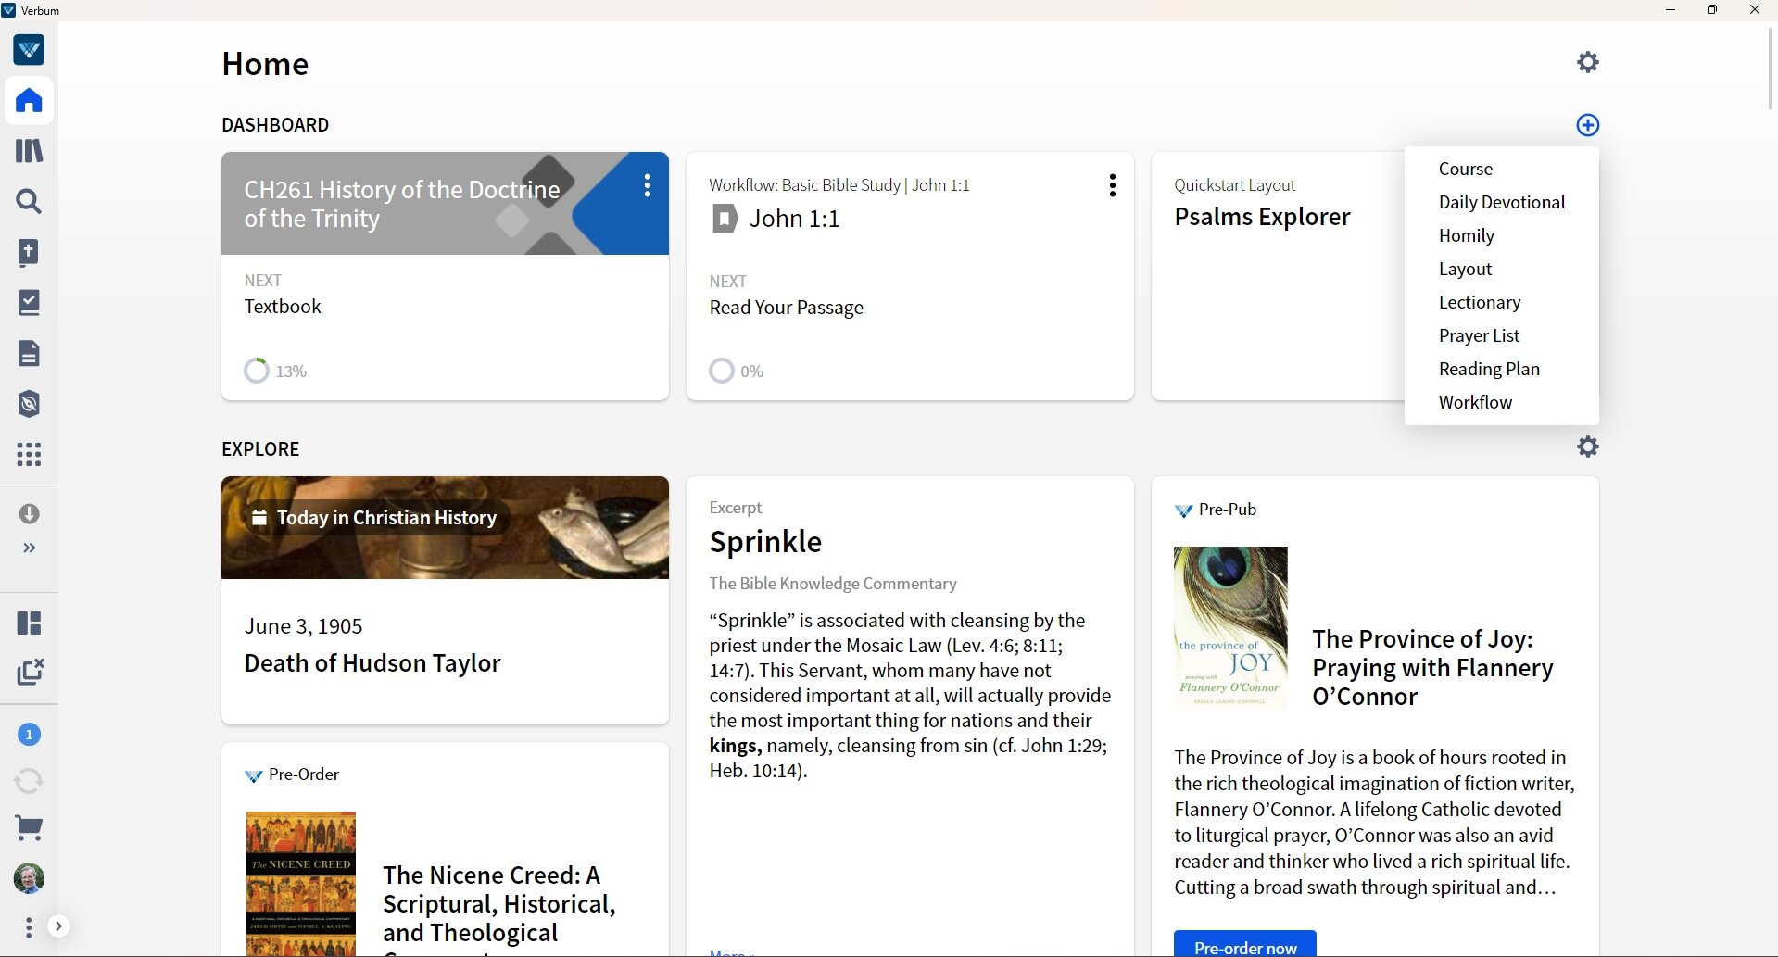
Task: Choose Layout in the add menu
Action: pos(1502,269)
